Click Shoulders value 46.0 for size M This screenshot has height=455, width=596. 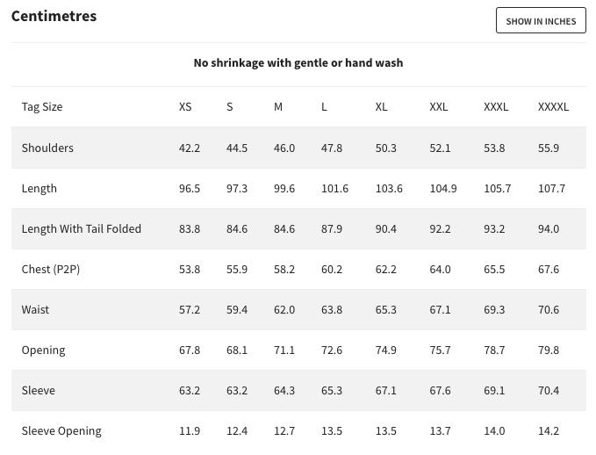(x=284, y=148)
